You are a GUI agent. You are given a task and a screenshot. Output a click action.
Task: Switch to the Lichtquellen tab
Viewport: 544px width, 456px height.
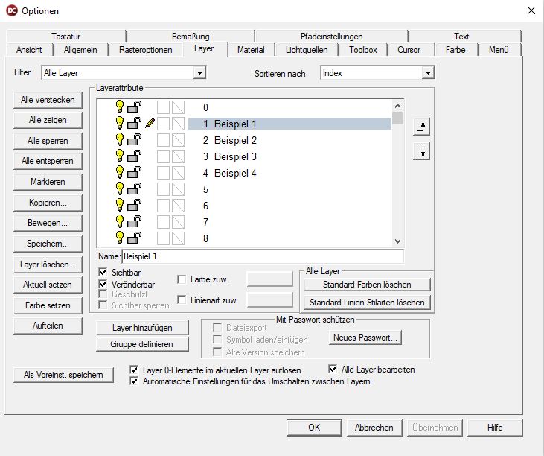305,50
